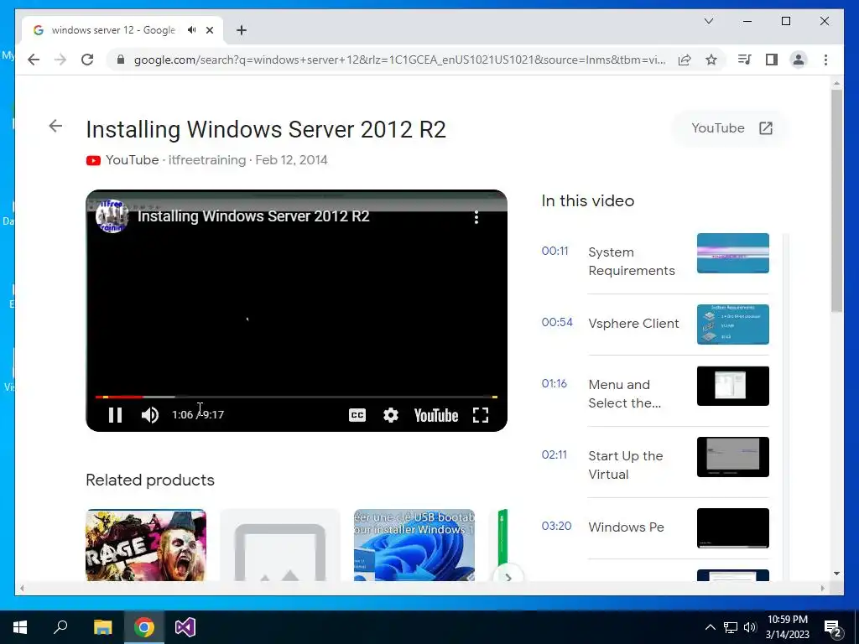
Task: Click browser forward navigation arrow
Action: tap(60, 60)
